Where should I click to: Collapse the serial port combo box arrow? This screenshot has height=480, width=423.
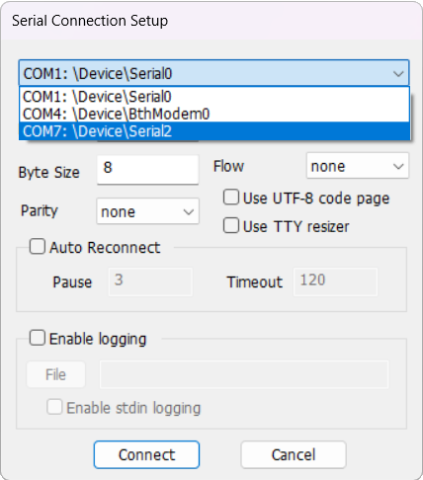(398, 73)
